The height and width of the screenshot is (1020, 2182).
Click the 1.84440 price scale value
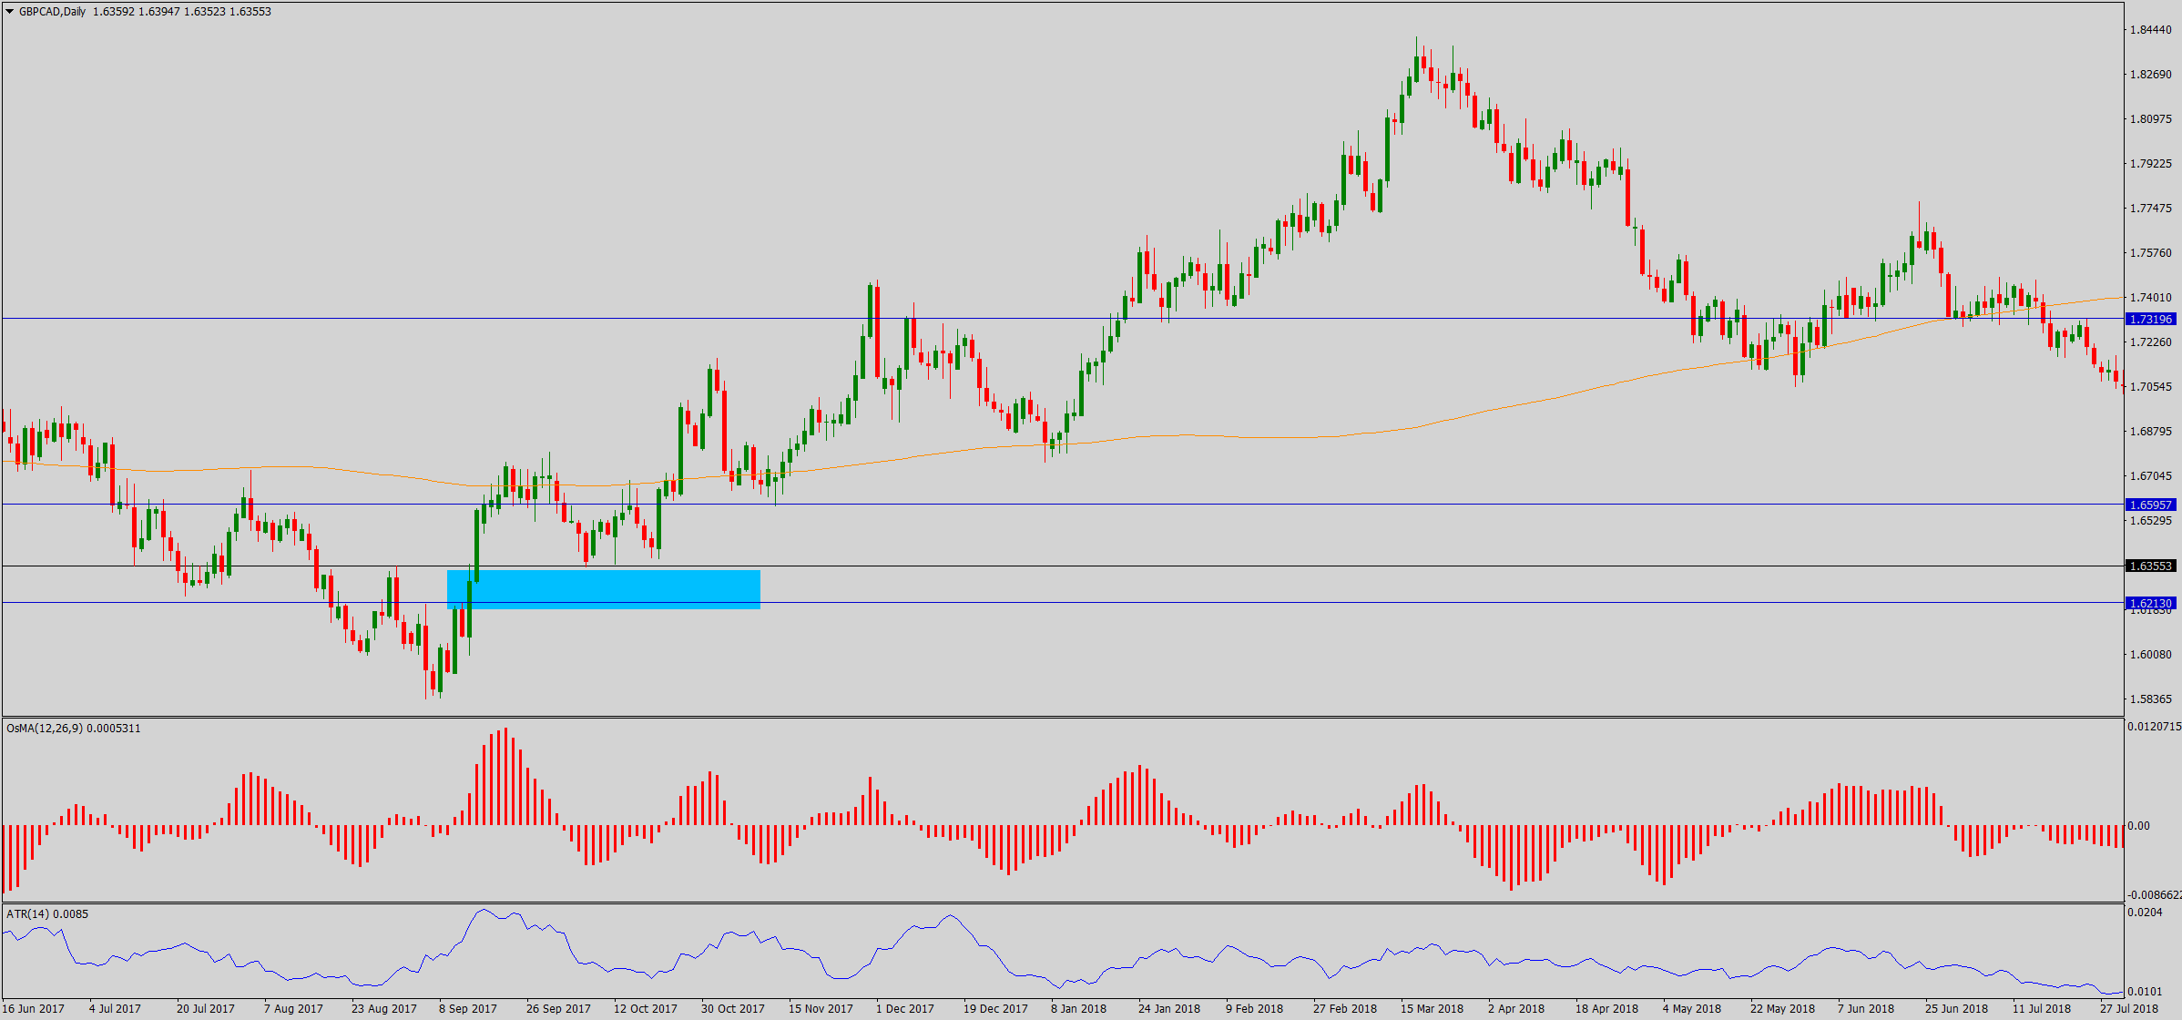click(x=2150, y=30)
